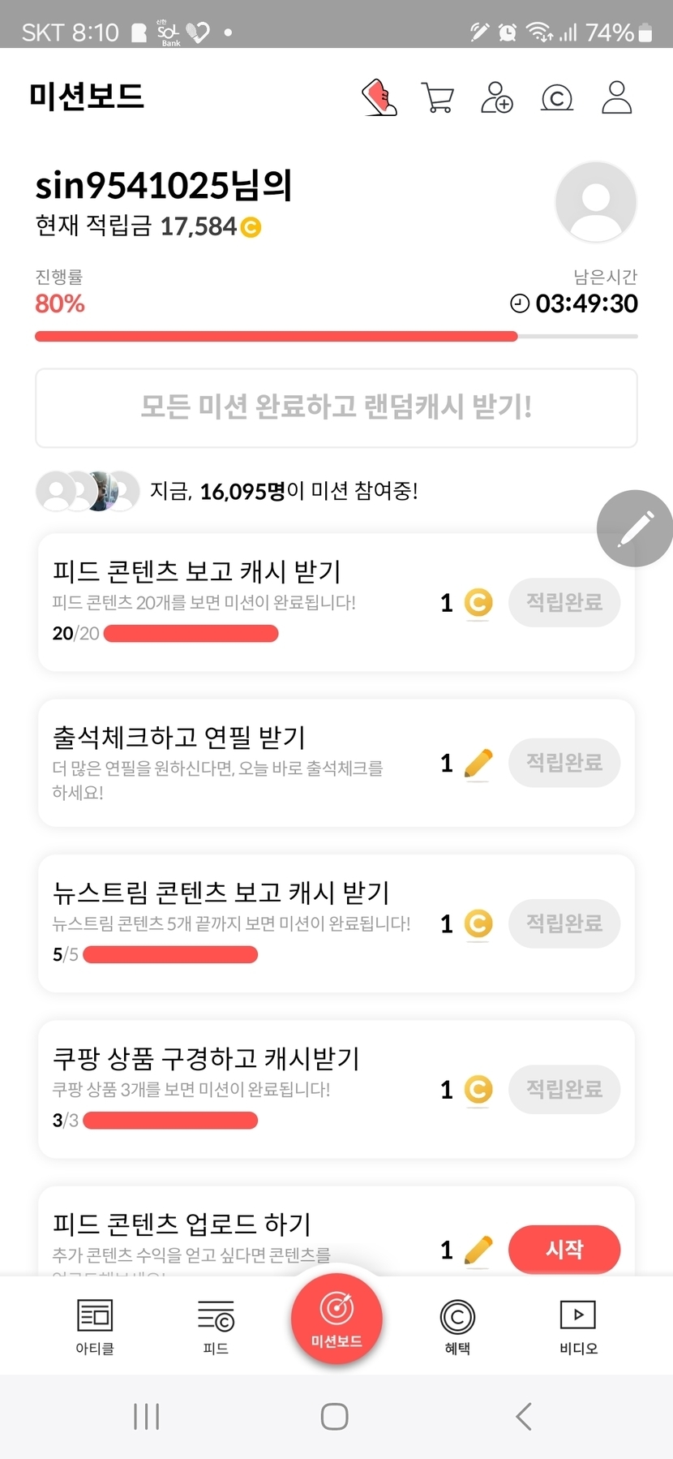Tap the floating pencil button

point(635,528)
